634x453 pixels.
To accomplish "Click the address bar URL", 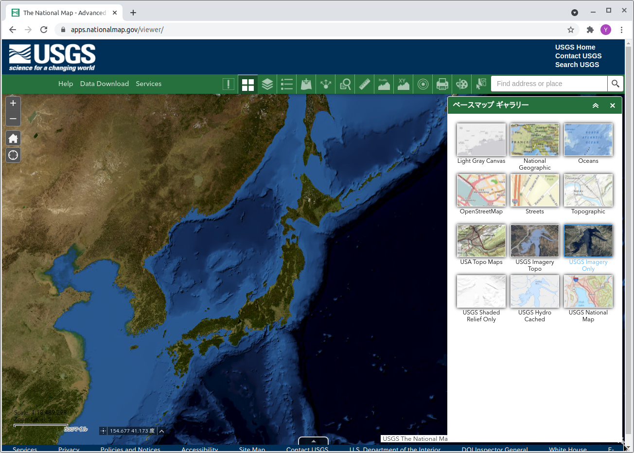I will pyautogui.click(x=117, y=30).
